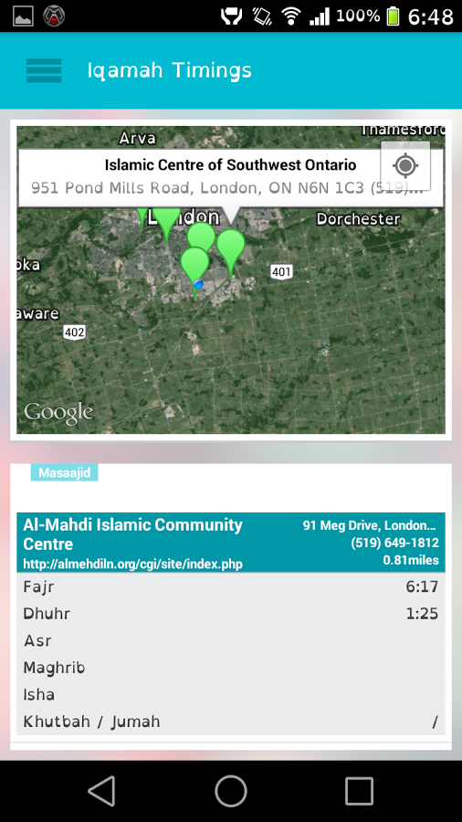The width and height of the screenshot is (462, 822).
Task: Tap the Highway 402 shield on map
Action: click(x=74, y=332)
